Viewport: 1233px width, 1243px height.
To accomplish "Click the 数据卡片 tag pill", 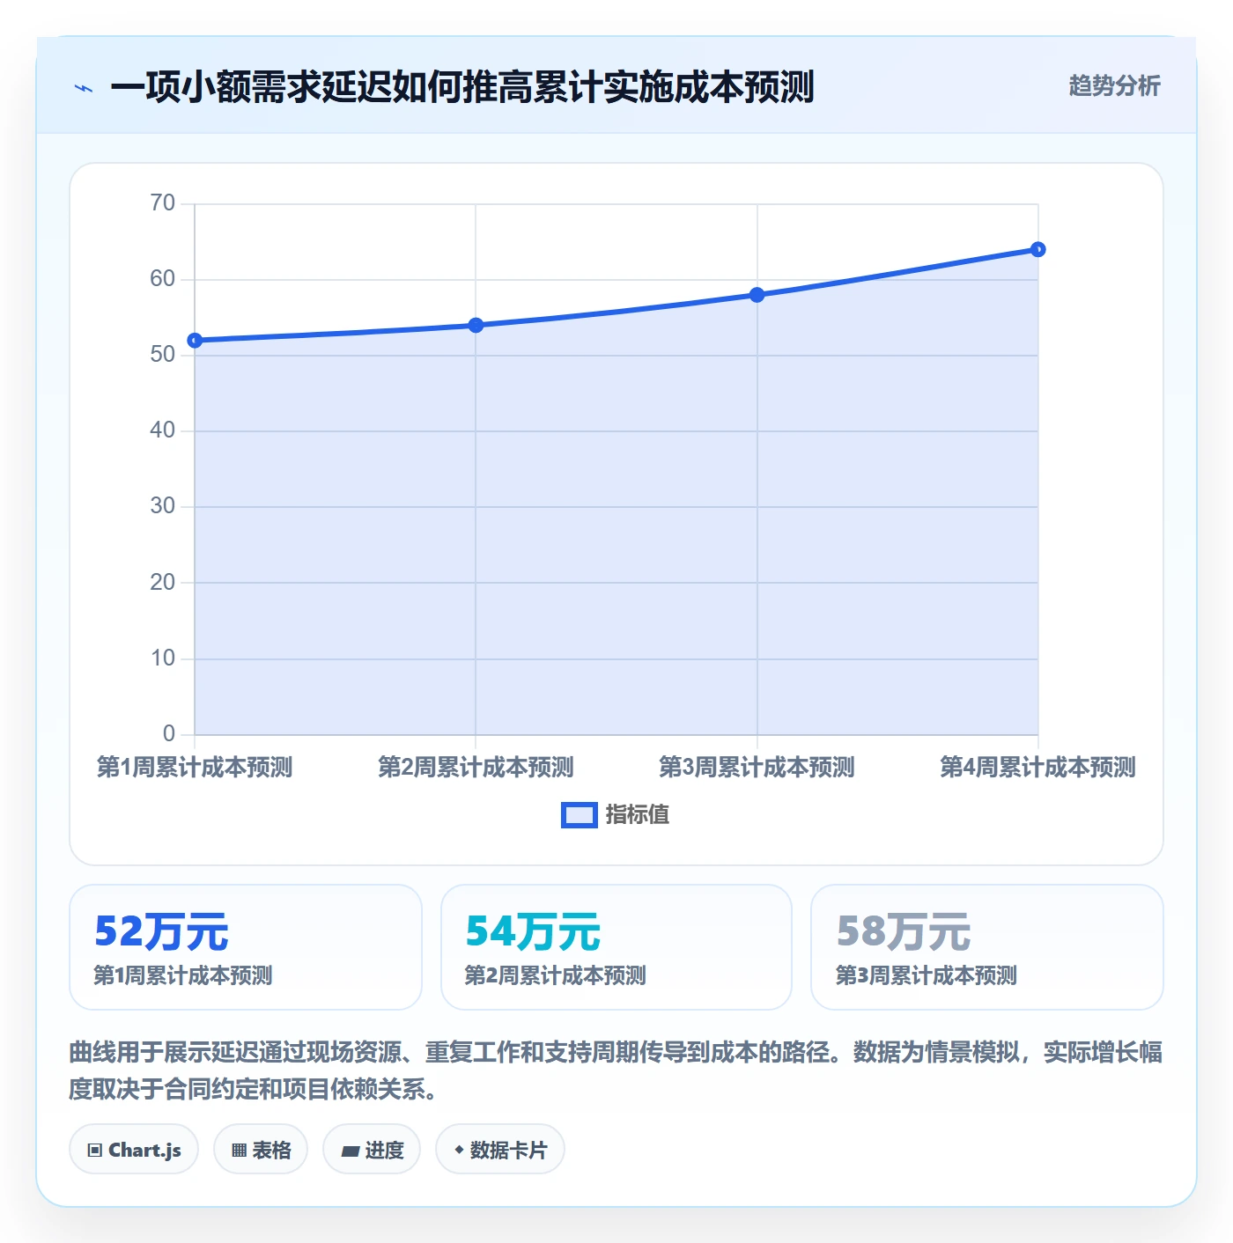I will [500, 1149].
